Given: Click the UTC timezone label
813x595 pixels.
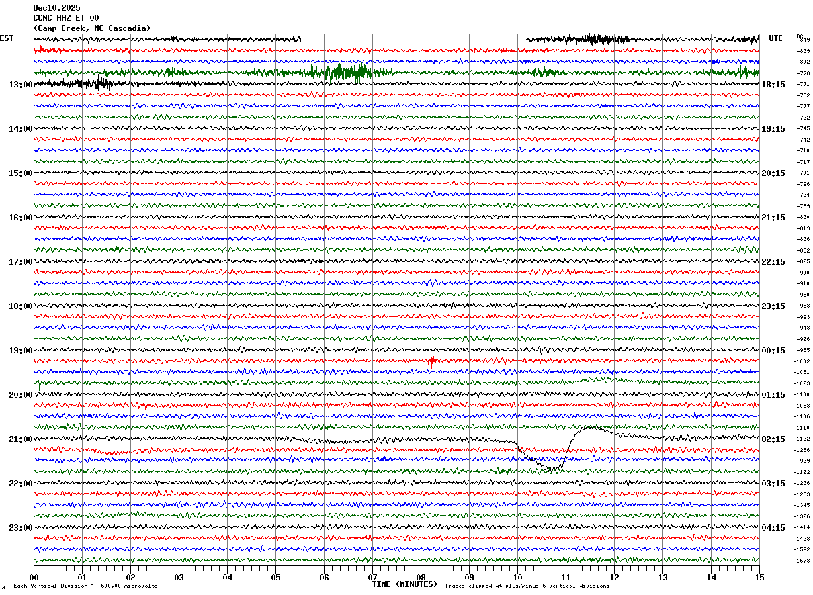Looking at the screenshot, I should 776,38.
